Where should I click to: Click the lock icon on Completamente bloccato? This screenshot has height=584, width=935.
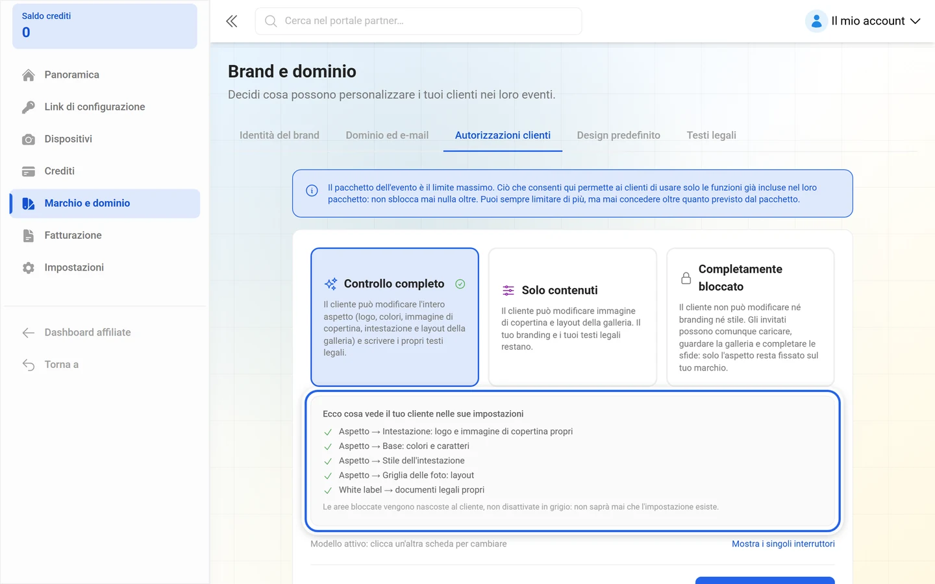click(x=686, y=278)
